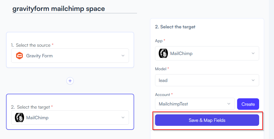Expand the Model field chevron arrow
Image resolution: width=274 pixels, height=139 pixels.
[253, 80]
